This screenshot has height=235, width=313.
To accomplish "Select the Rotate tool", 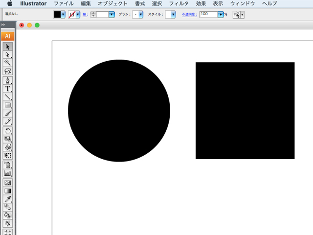I will pos(8,131).
